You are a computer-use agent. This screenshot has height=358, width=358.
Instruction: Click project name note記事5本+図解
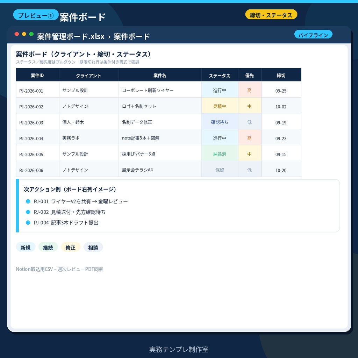[x=160, y=137]
